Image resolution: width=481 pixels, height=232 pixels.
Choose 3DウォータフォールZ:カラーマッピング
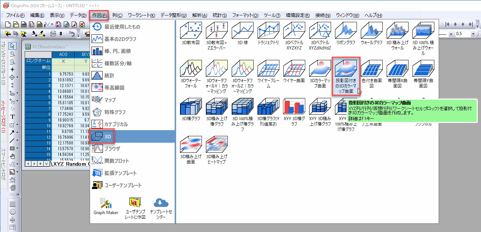click(242, 77)
